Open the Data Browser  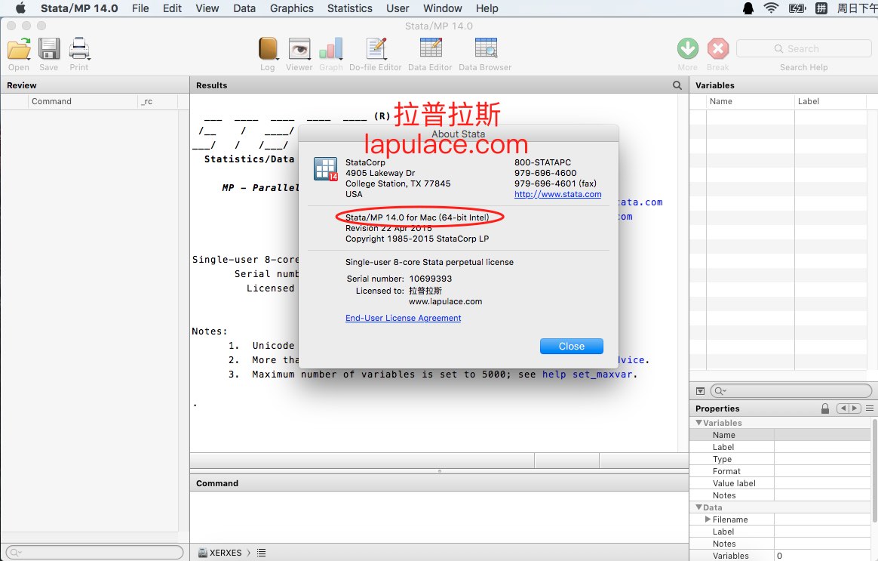tap(486, 49)
